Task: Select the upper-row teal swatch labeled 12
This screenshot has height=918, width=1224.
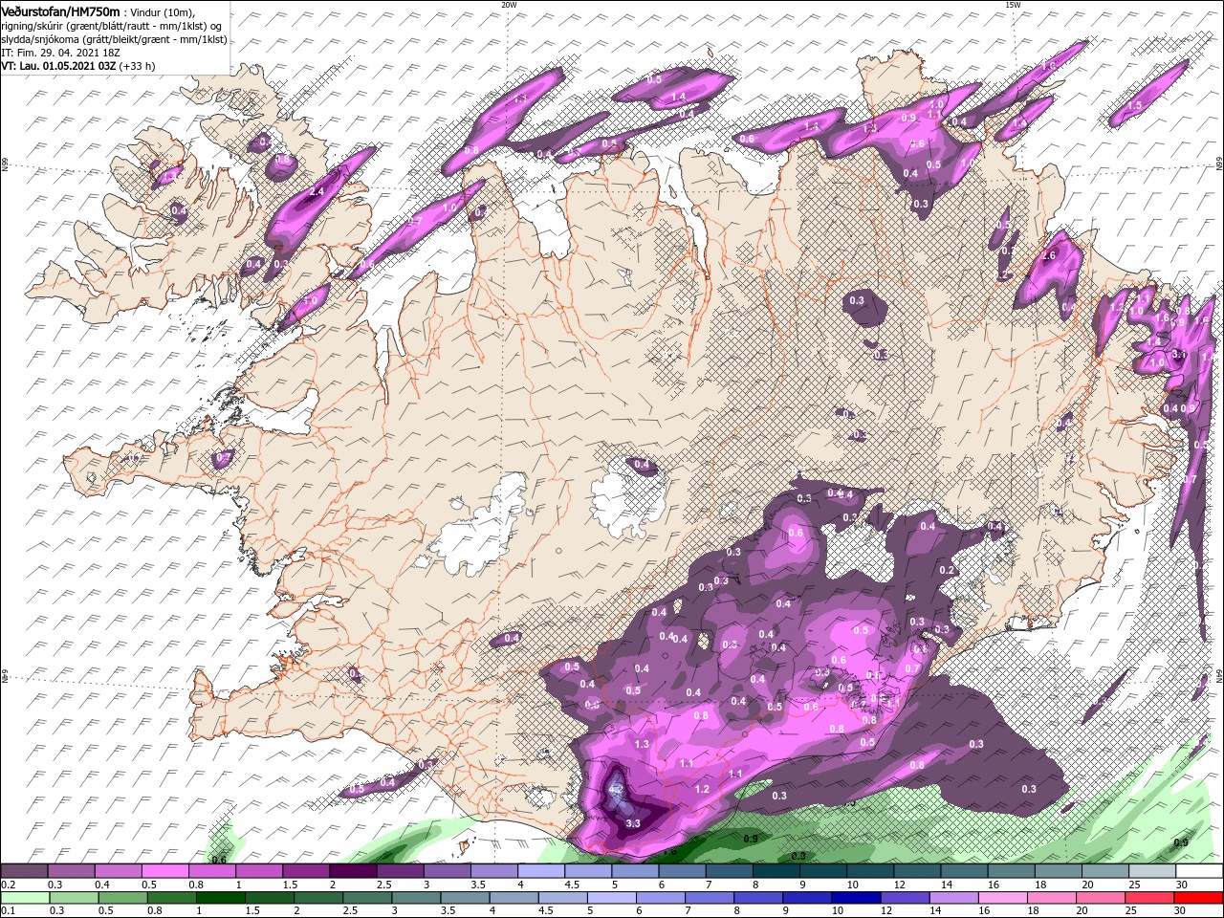Action: click(x=916, y=871)
